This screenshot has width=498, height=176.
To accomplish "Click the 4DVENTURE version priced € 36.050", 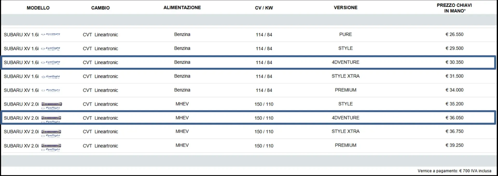I will (x=345, y=118).
